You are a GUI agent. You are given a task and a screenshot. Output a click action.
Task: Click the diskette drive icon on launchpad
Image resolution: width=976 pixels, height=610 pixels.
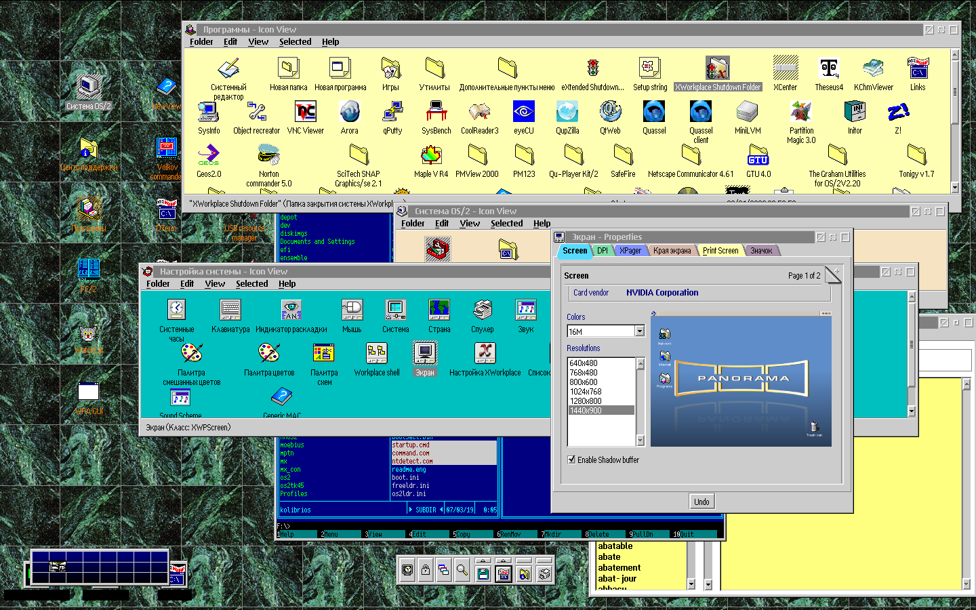[x=483, y=573]
